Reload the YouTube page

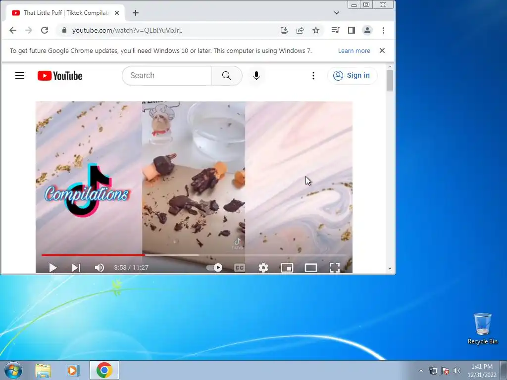coord(45,30)
